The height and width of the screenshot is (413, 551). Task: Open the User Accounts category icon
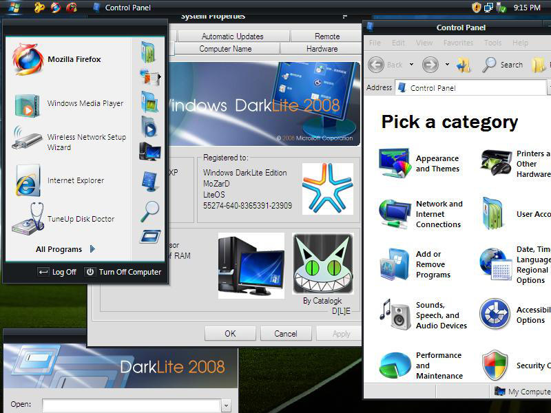[494, 213]
